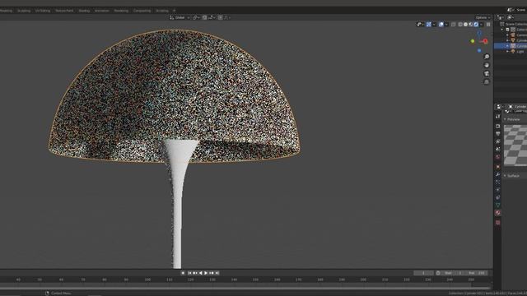Switch to the Shading workspace tab

click(x=84, y=11)
